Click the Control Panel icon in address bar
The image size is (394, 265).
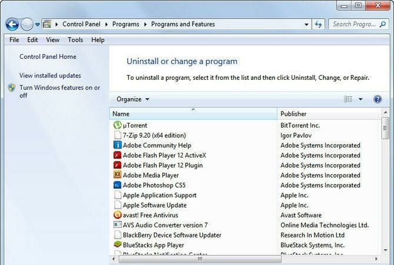pos(47,24)
